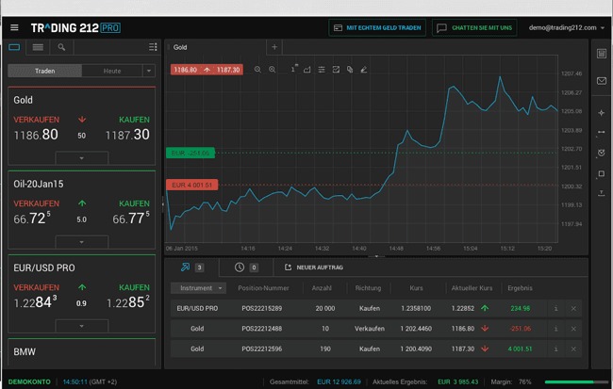Select the text tool in right sidebar
The image size is (613, 389).
point(602,193)
